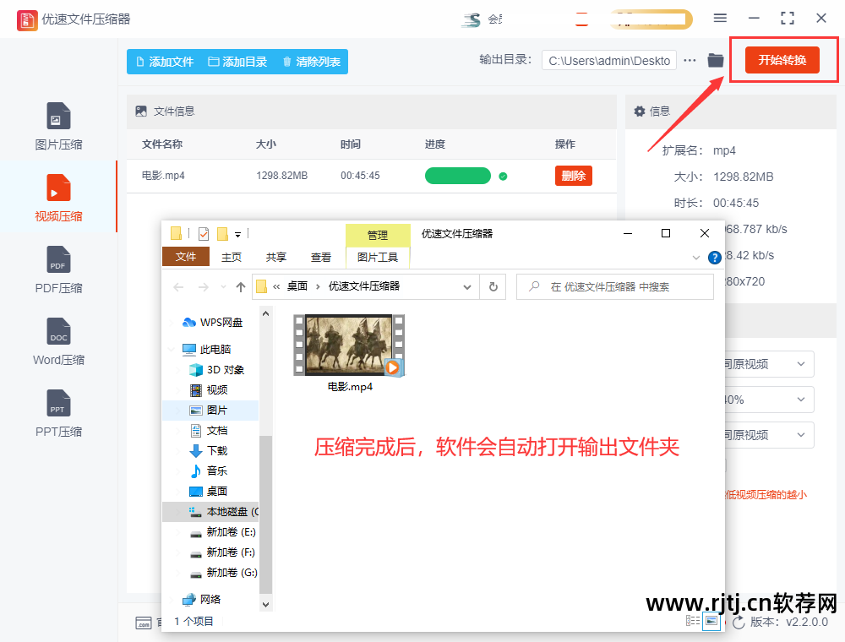The image size is (845, 642).
Task: Open the PDF压缩 tool
Action: pyautogui.click(x=58, y=269)
